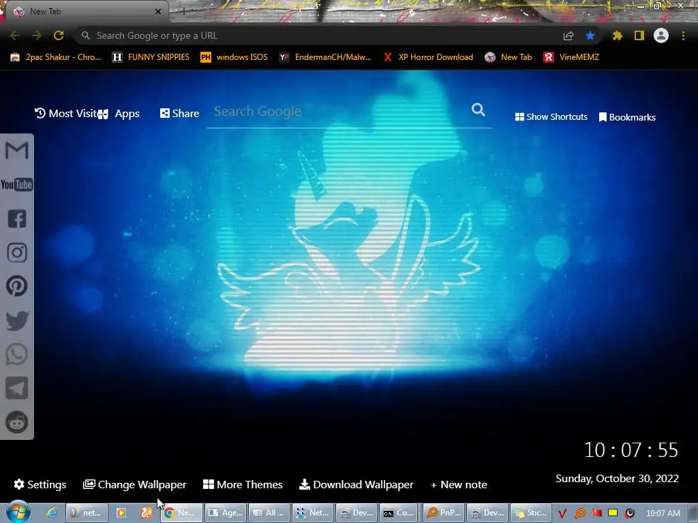The image size is (698, 523).
Task: Open the windows ISOS bookmark
Action: coord(234,57)
